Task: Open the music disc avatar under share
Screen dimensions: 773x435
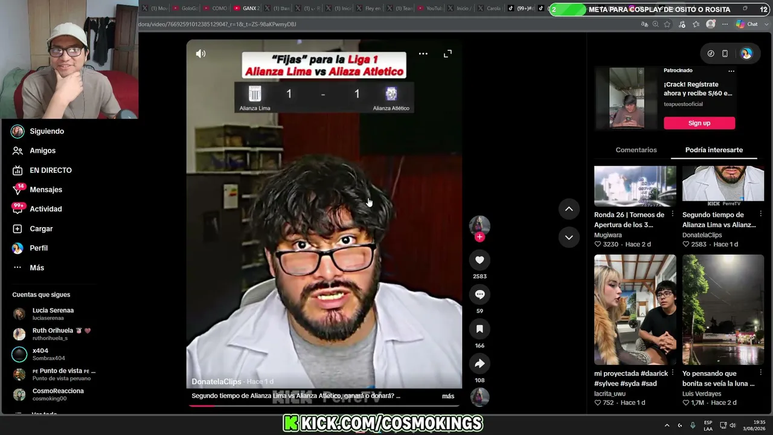Action: coord(480,397)
